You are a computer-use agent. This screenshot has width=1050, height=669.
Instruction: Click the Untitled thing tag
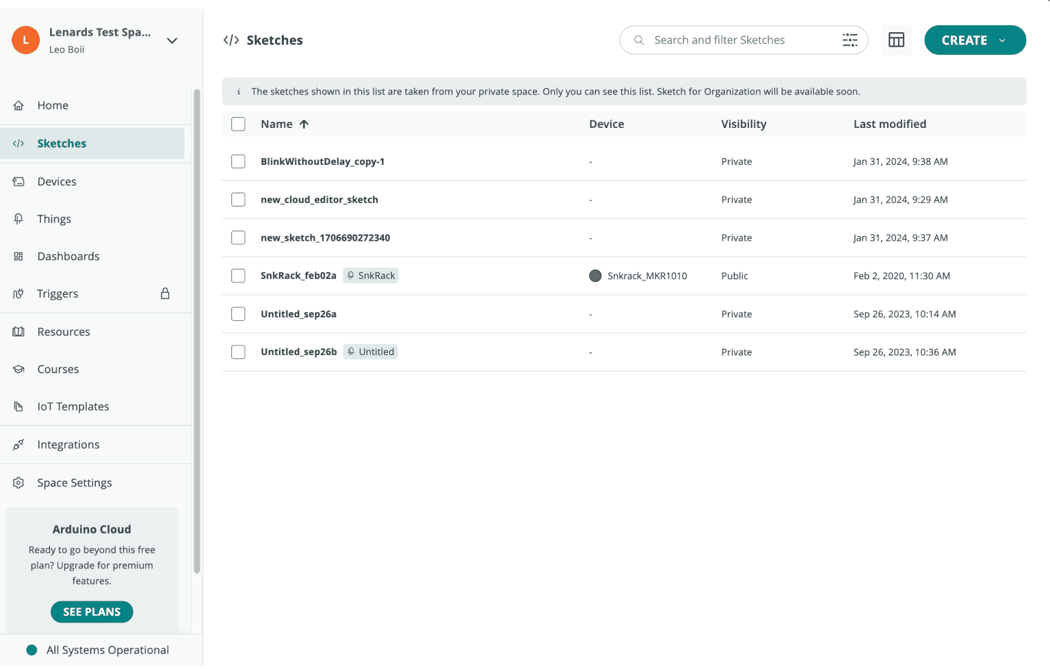(371, 352)
